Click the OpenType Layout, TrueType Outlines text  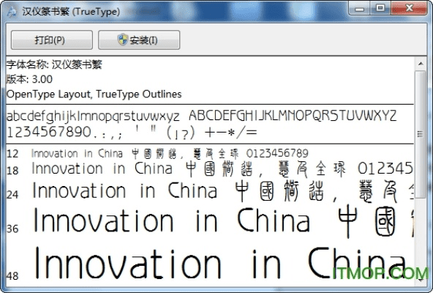pos(94,94)
